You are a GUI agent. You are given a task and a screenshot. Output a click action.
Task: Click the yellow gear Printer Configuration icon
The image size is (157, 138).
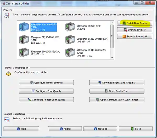point(8,73)
